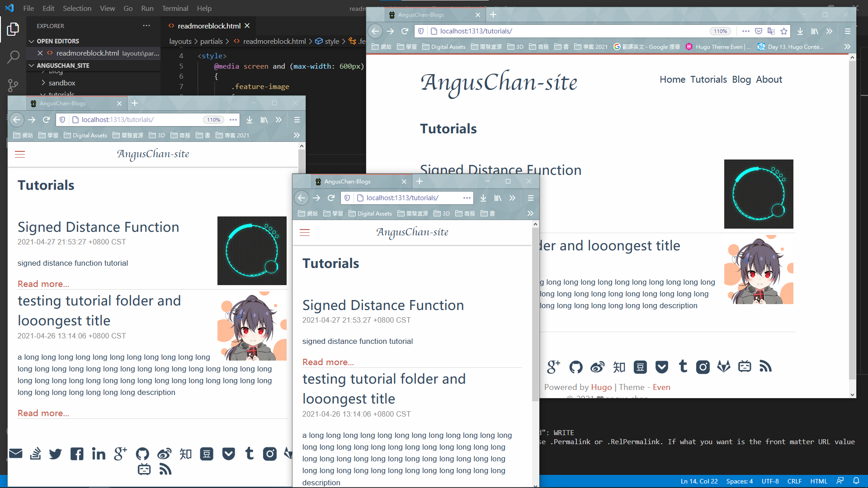
Task: Open Twitter icon in left window footer
Action: (x=55, y=454)
